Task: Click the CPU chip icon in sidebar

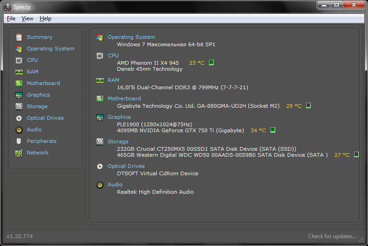Action: point(19,60)
